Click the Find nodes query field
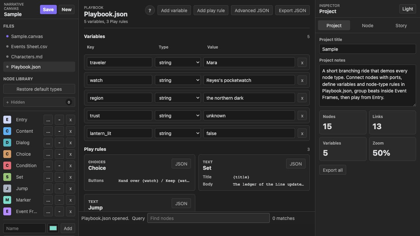 pos(208,218)
